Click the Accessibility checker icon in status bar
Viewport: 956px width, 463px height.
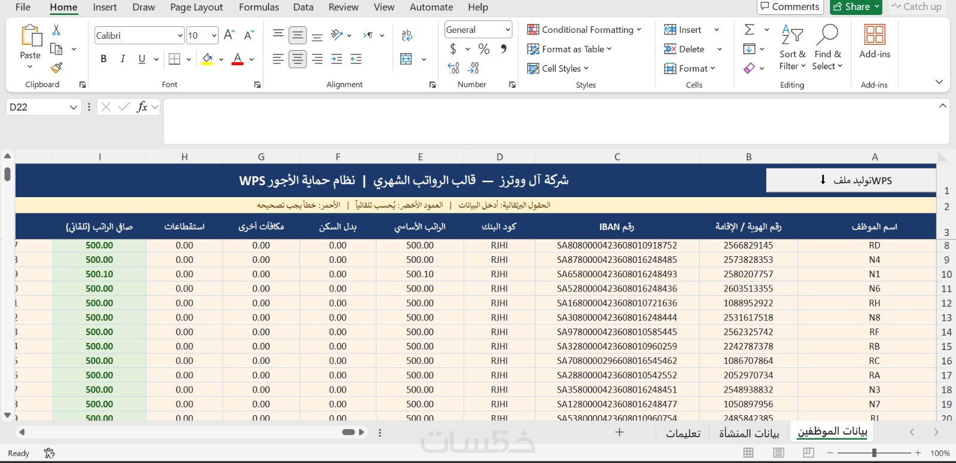[x=50, y=453]
